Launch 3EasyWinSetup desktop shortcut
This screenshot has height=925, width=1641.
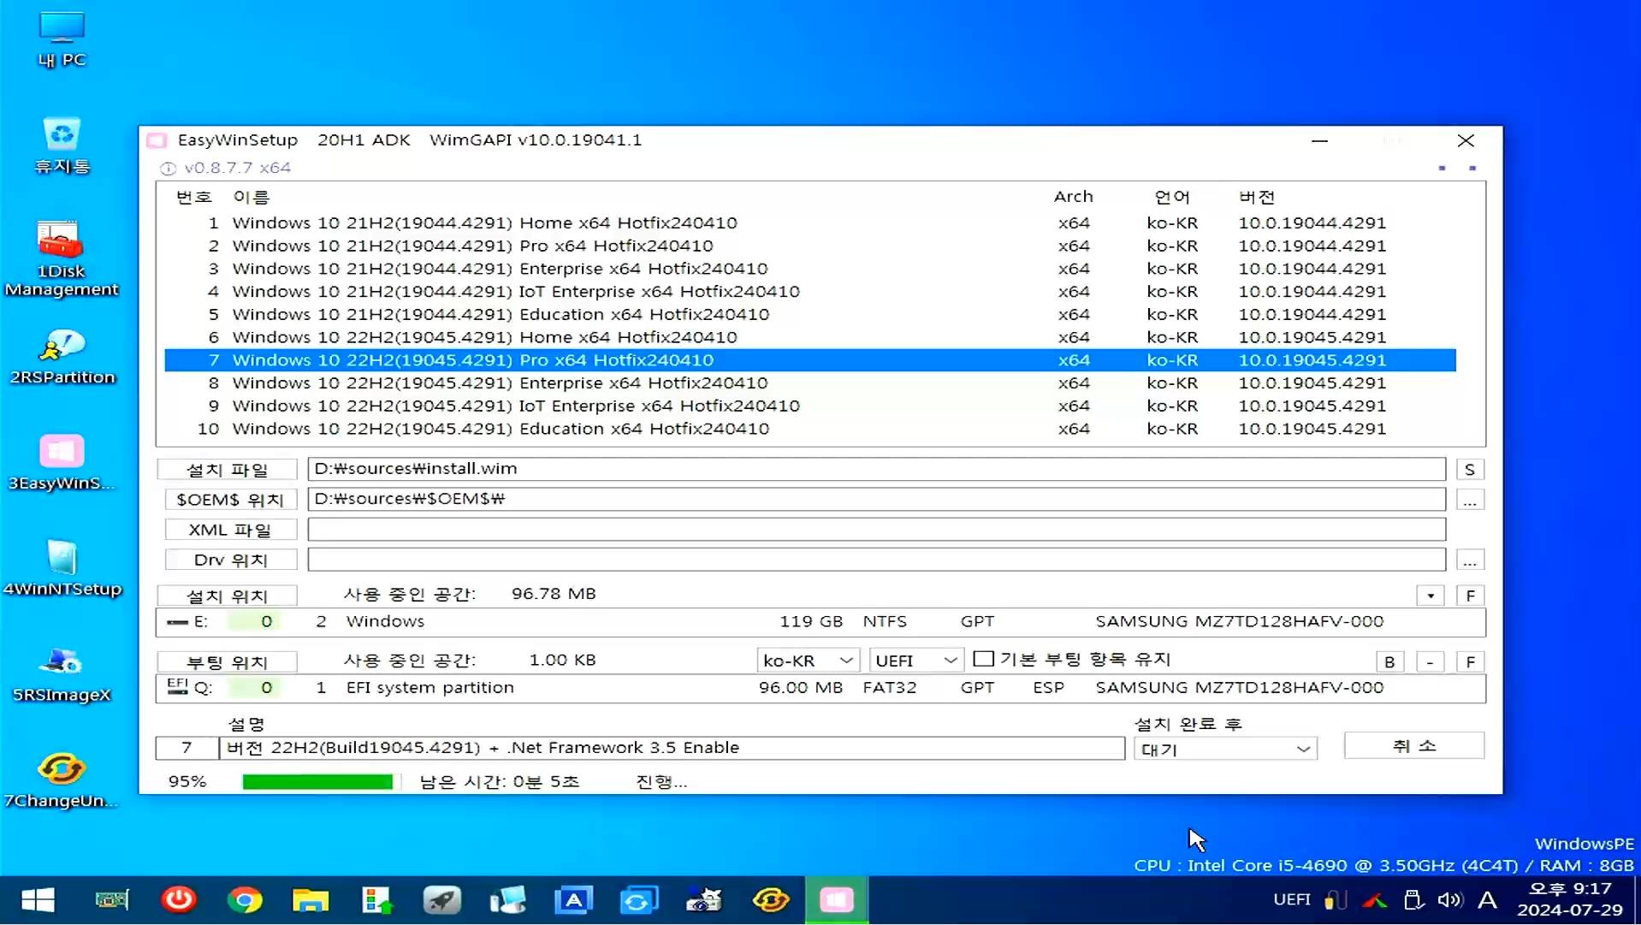pos(62,464)
